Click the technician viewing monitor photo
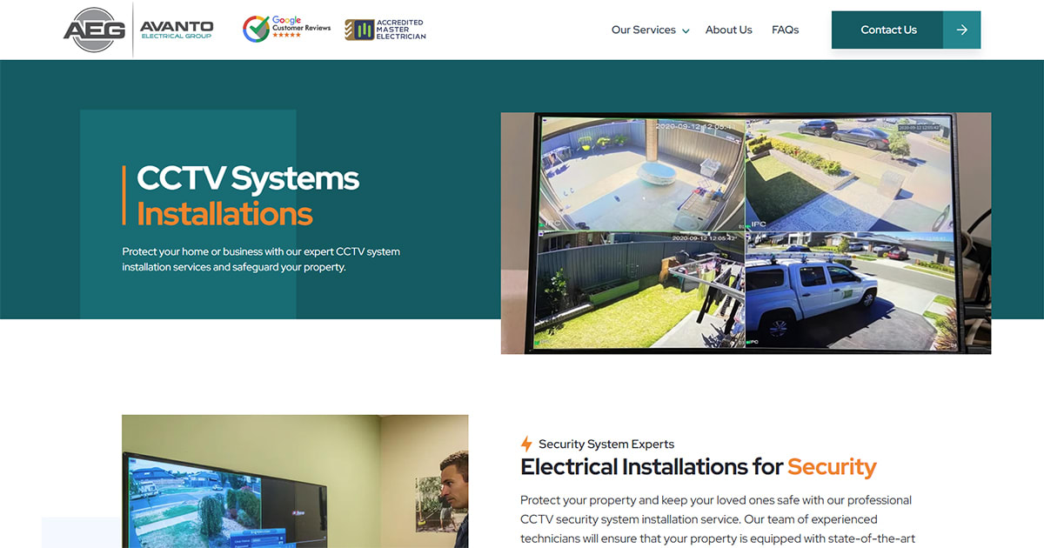Screen dimensions: 1044x548 coord(295,481)
